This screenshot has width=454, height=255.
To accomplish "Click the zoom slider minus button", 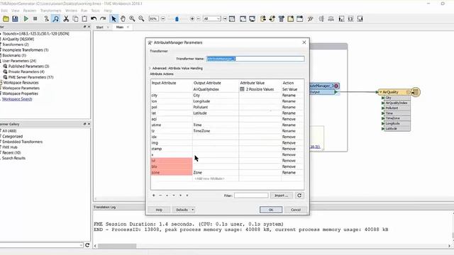I will coord(163,19).
